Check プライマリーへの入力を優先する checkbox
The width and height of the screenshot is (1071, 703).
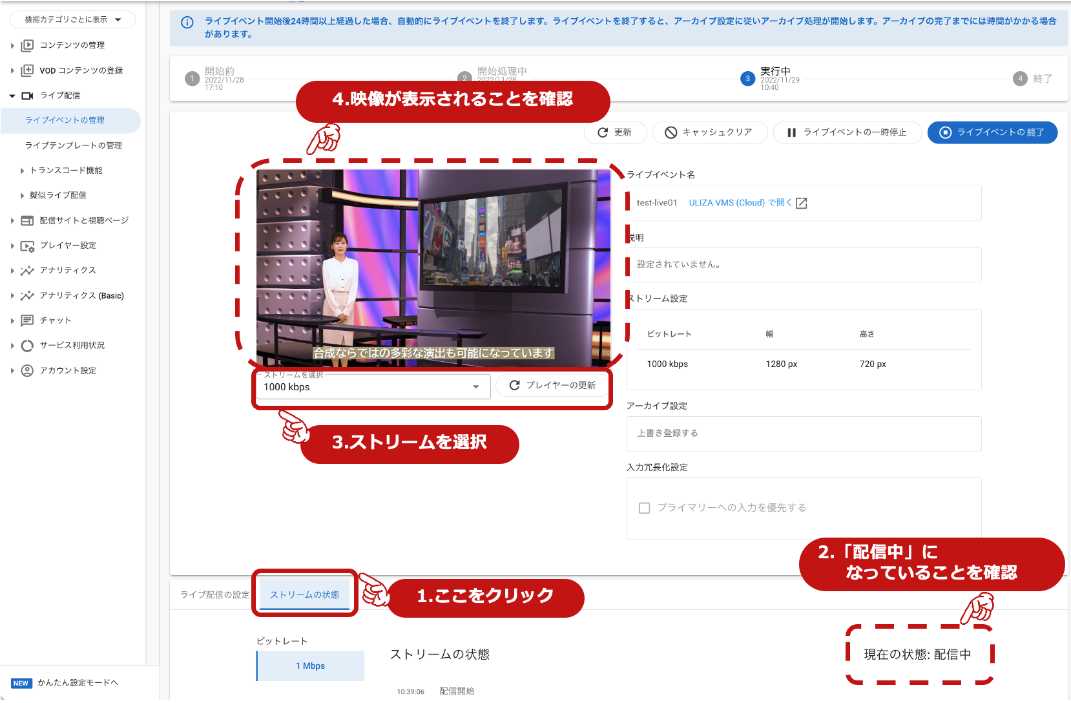[x=644, y=508]
